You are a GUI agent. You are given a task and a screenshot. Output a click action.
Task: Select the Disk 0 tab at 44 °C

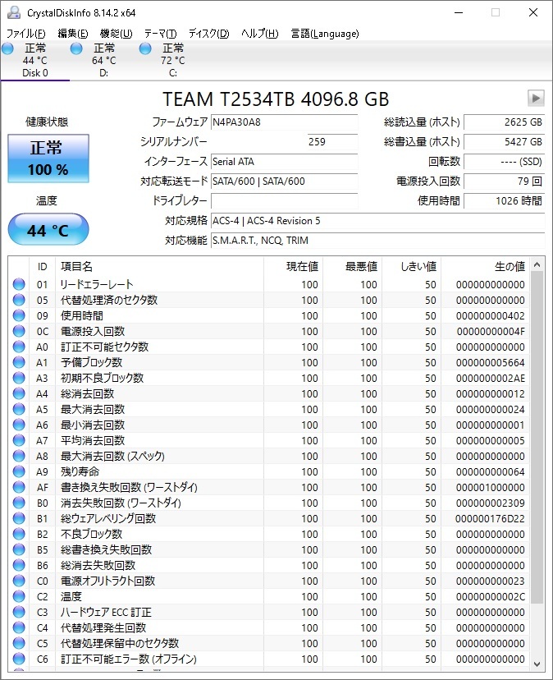click(x=35, y=61)
